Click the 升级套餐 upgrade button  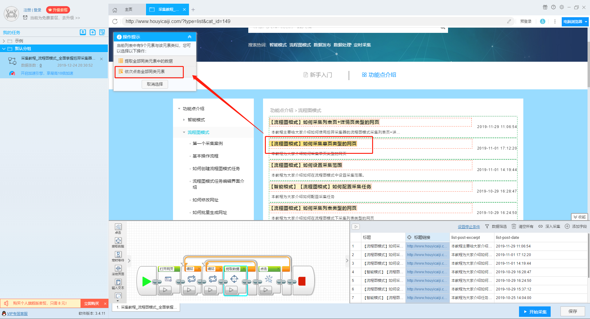[58, 10]
